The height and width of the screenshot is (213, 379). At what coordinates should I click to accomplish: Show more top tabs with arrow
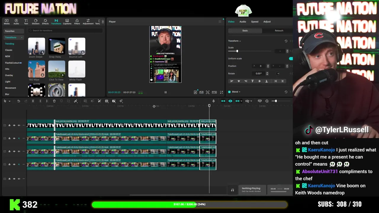(x=103, y=22)
